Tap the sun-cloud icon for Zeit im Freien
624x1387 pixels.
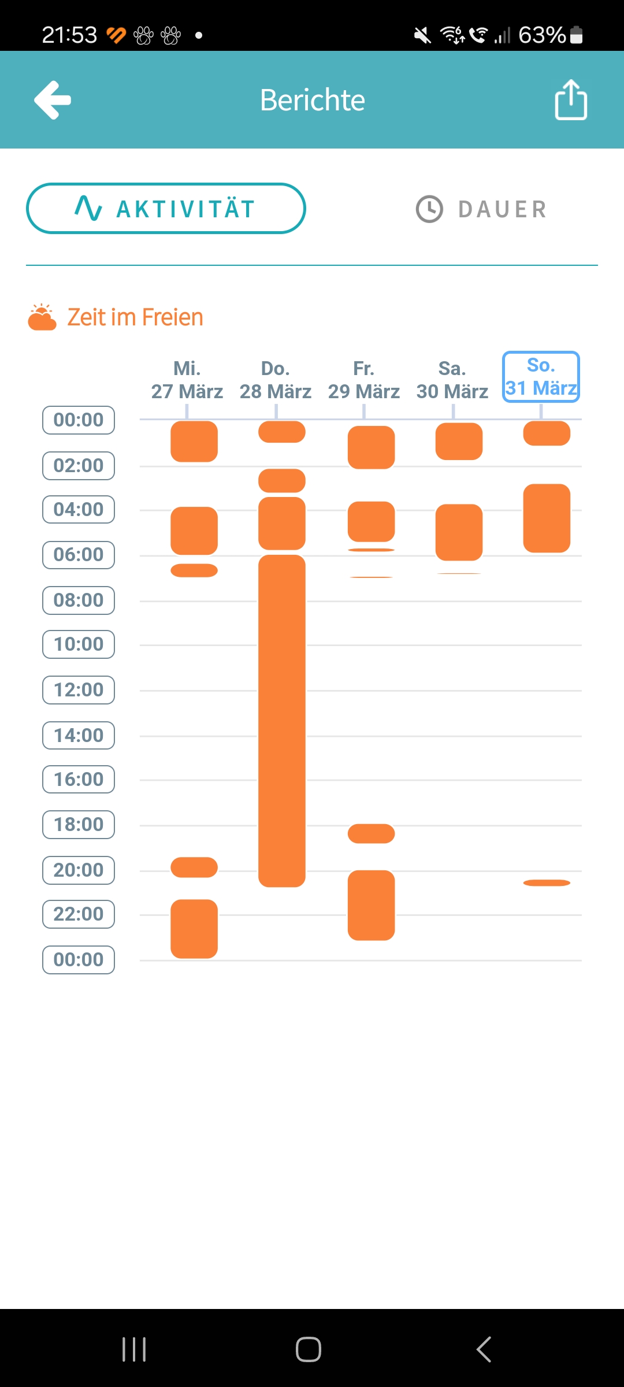pos(42,317)
